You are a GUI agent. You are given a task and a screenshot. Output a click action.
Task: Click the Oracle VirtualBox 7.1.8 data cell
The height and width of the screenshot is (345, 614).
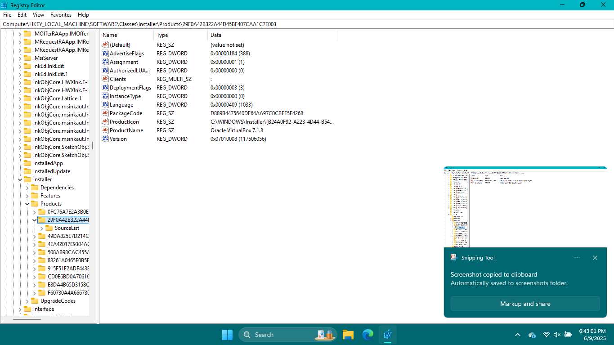point(237,130)
